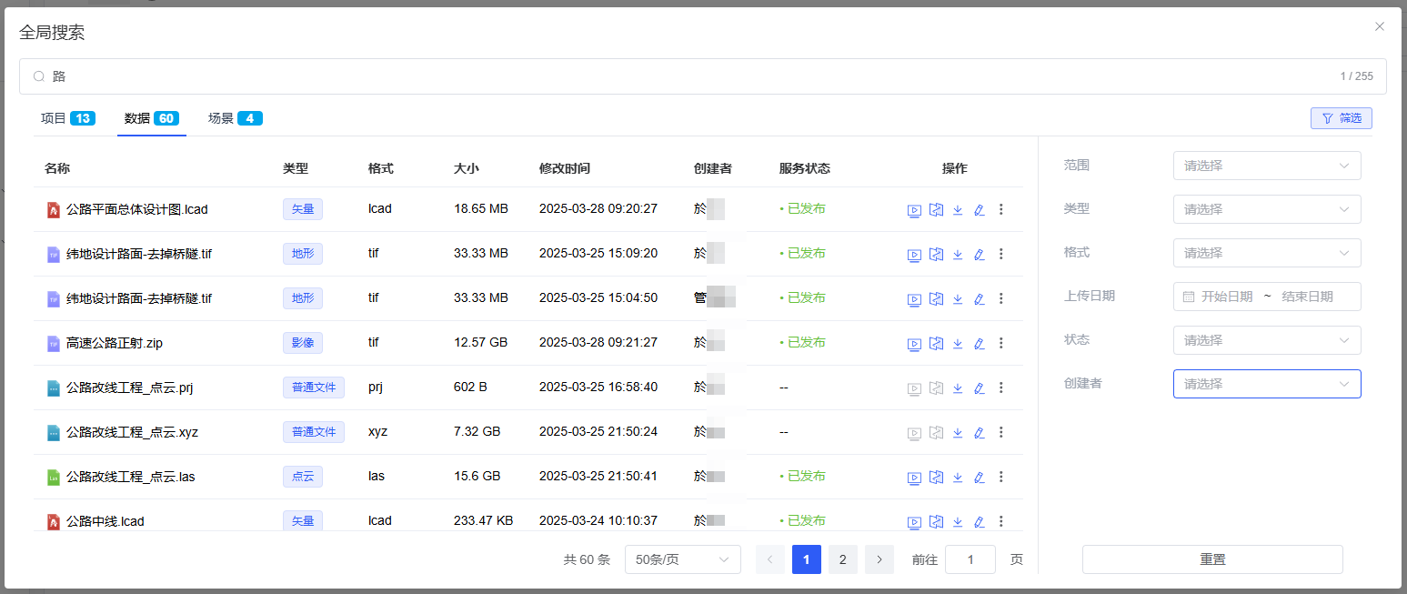This screenshot has height=594, width=1407.
Task: Download the 高速公路正射.zip file
Action: (x=958, y=344)
